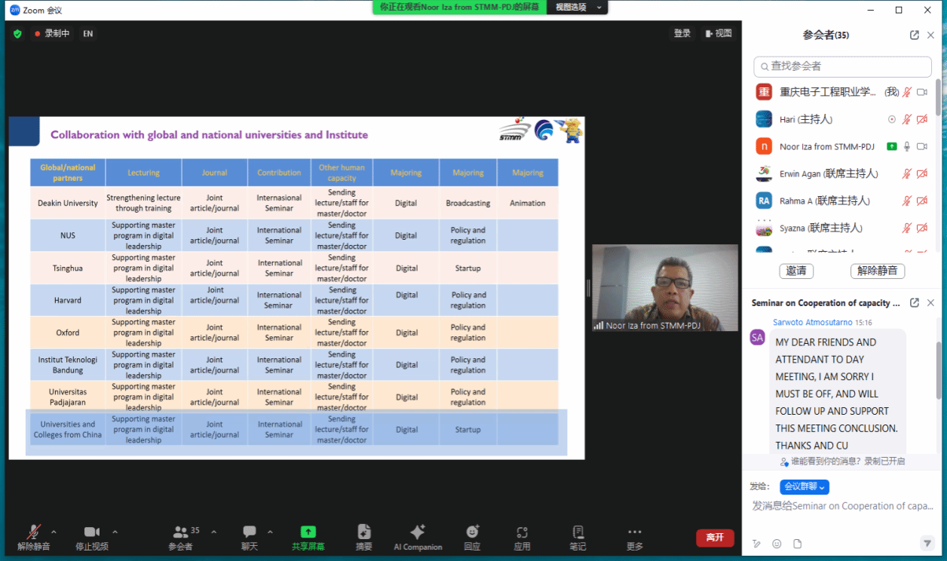Expand the View Options dropdown at top
Image resolution: width=947 pixels, height=561 pixels.
[578, 8]
